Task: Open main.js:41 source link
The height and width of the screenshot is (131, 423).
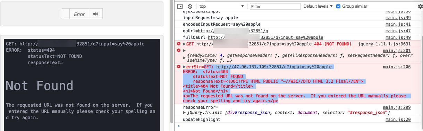Action: [x=398, y=24]
